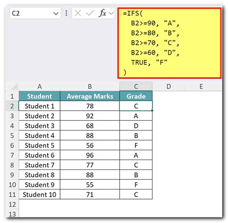Click the three-dot handle beside Name Box
228x223 pixels.
66,13
